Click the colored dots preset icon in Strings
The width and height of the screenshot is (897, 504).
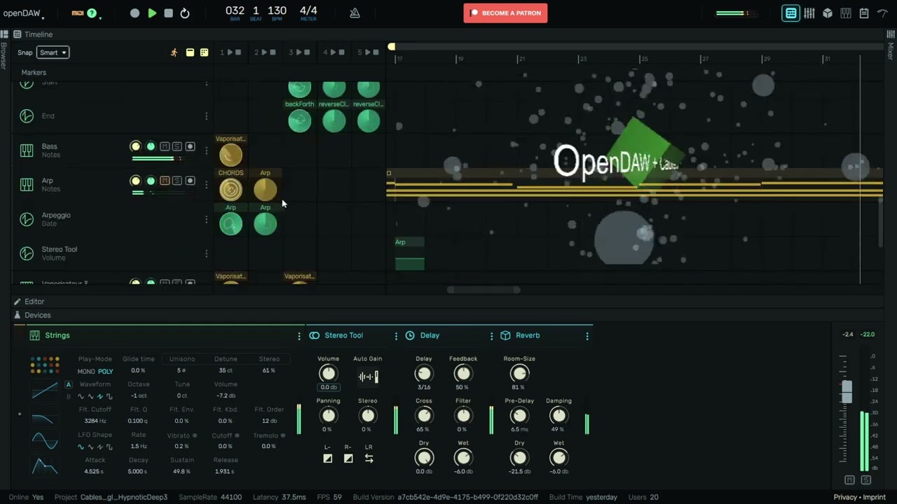45,365
